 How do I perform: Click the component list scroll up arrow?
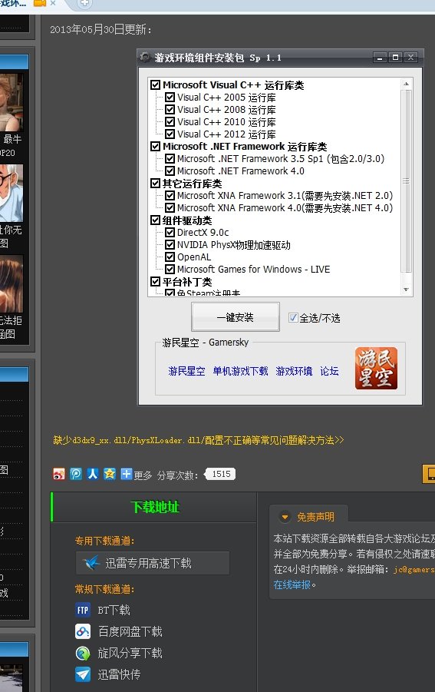coord(406,84)
